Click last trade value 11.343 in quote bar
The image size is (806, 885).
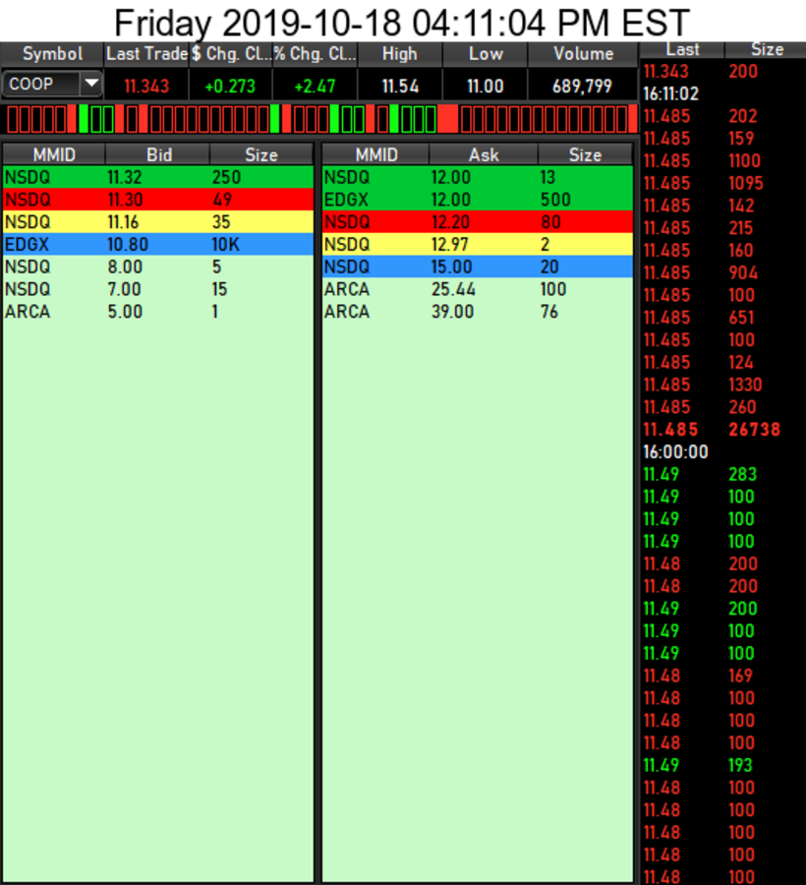coord(146,87)
